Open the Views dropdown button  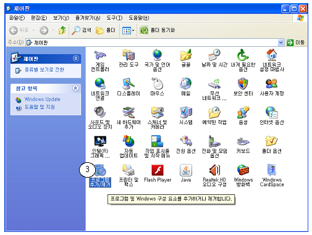tap(128, 31)
